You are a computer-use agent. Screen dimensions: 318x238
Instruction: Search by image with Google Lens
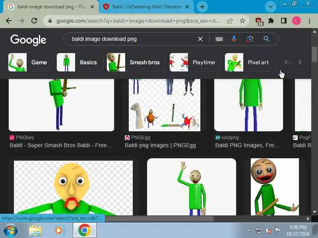250,39
